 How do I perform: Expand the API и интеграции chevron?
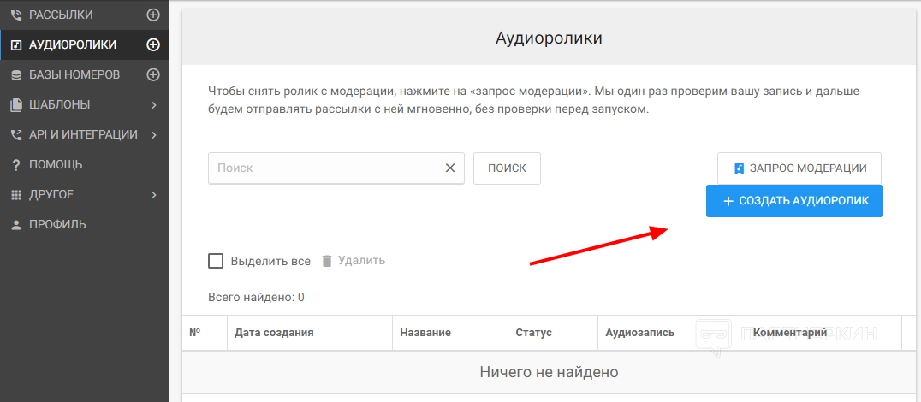pyautogui.click(x=154, y=135)
